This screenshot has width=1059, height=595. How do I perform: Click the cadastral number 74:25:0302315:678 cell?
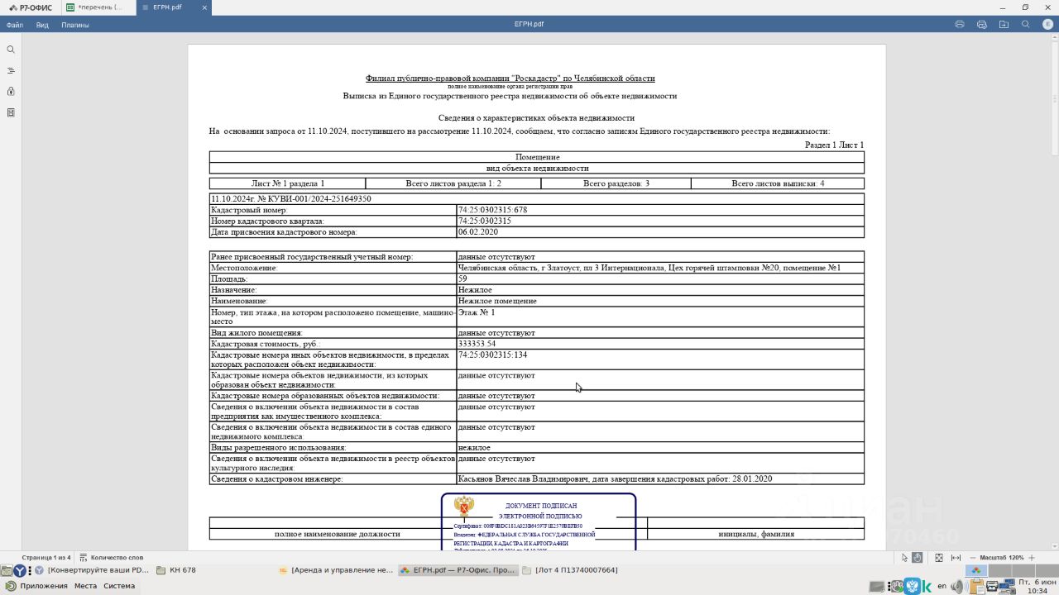(660, 210)
